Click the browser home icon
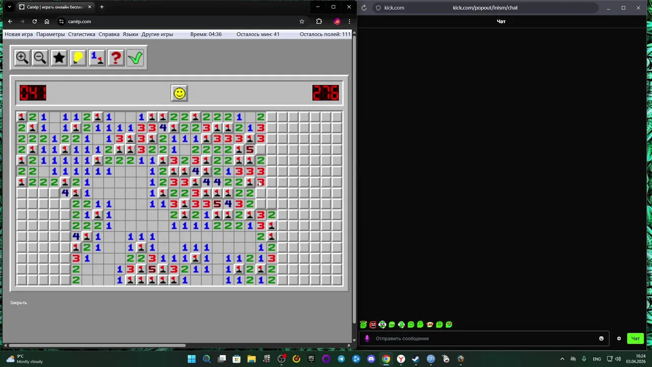The height and width of the screenshot is (367, 652). click(x=47, y=21)
